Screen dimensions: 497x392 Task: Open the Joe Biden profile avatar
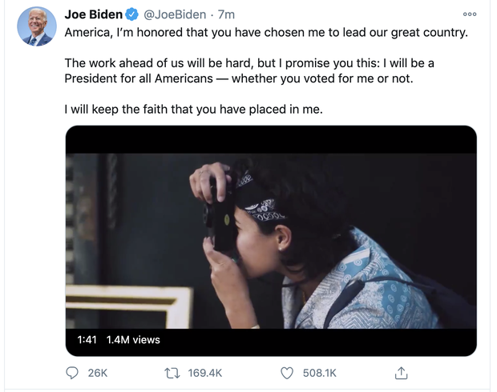36,26
